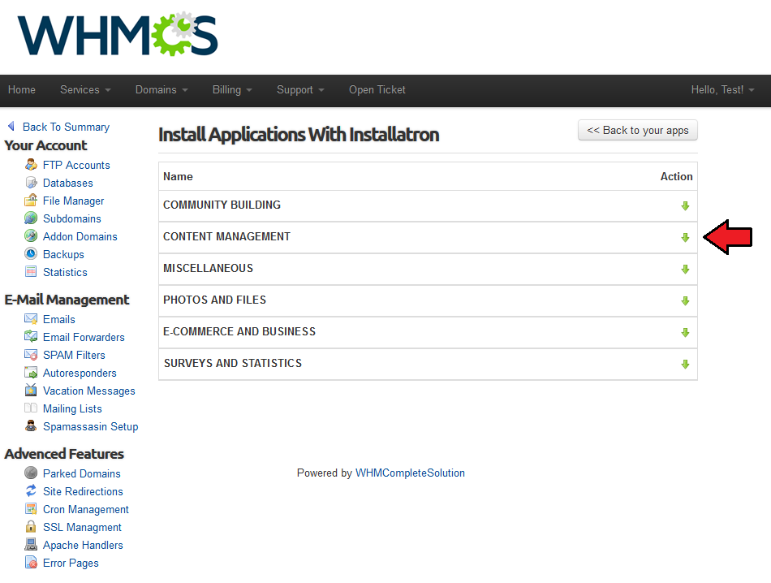Click the Emails envelope icon

pyautogui.click(x=31, y=319)
